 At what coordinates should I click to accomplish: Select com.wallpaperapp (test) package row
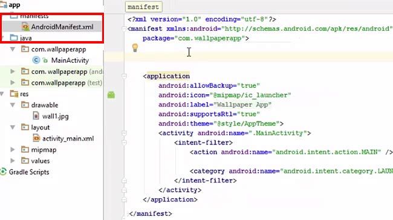click(x=51, y=83)
